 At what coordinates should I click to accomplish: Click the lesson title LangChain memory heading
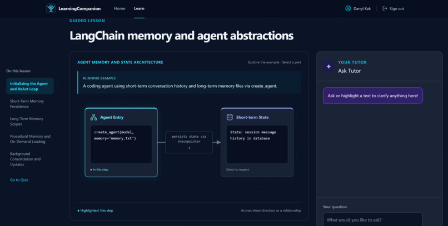[x=181, y=36]
